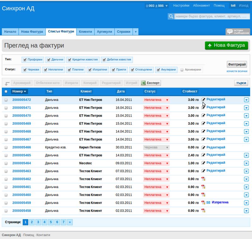Click the search magnifier icon
Image resolution: width=252 pixels, height=239 pixels.
(x=171, y=16)
